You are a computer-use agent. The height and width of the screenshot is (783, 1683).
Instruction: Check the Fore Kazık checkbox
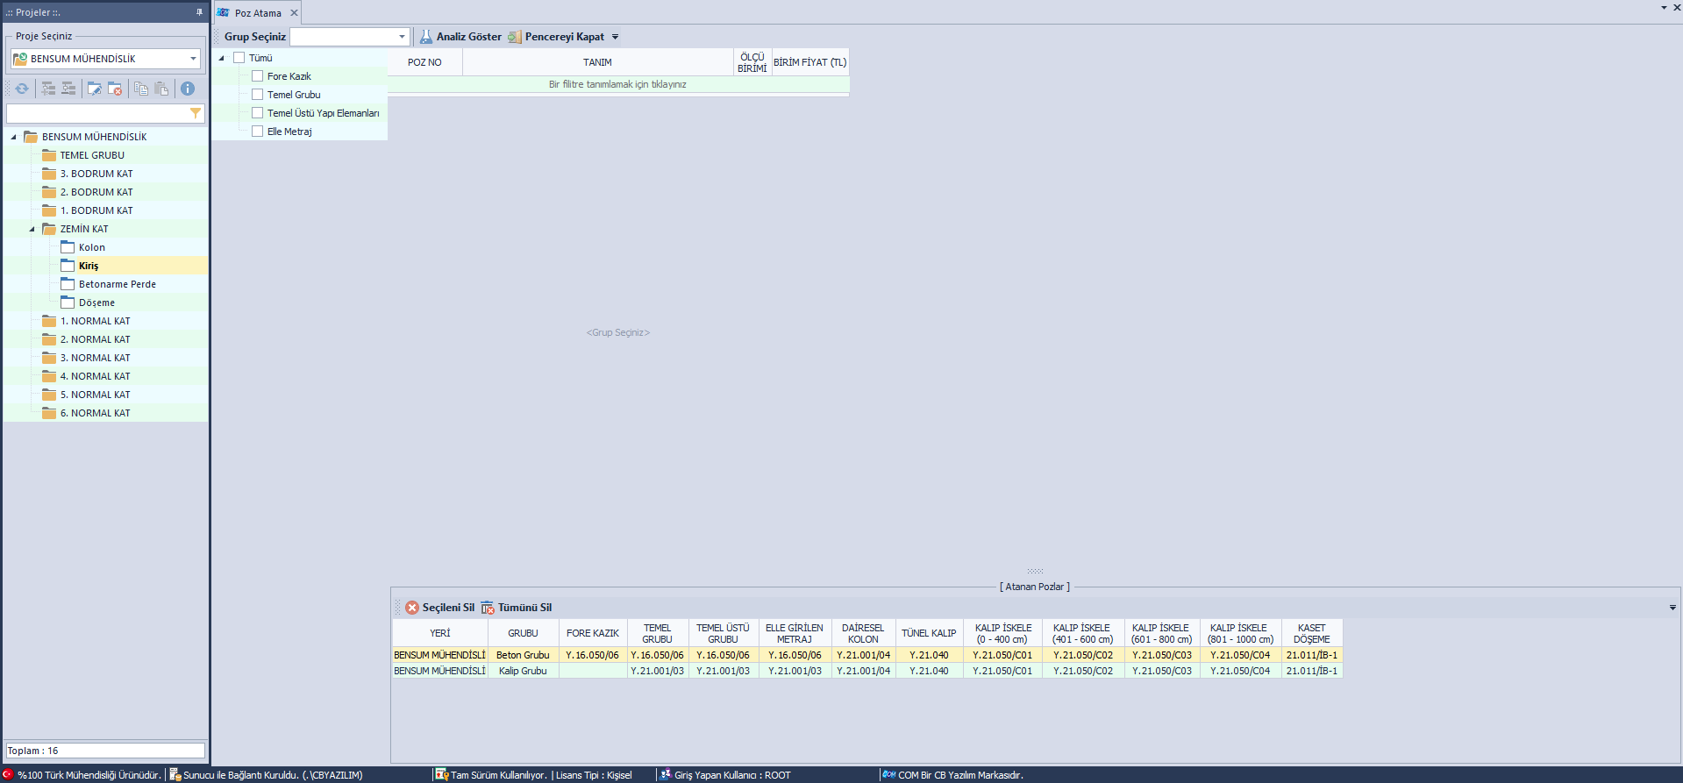[x=257, y=76]
